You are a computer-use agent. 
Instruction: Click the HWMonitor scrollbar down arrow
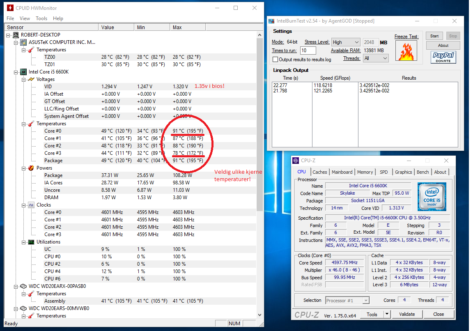tap(259, 315)
